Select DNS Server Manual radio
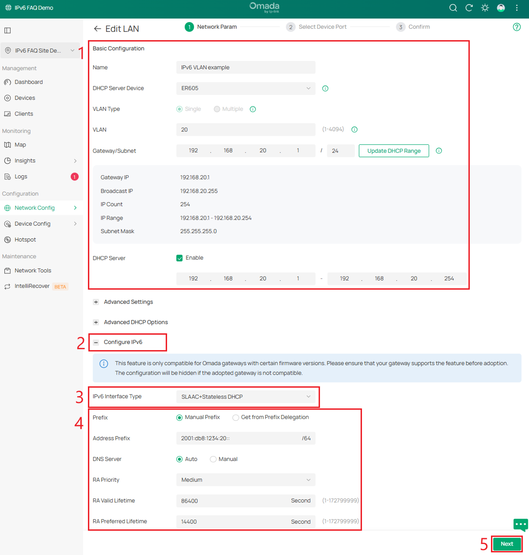The image size is (529, 555). tap(213, 459)
